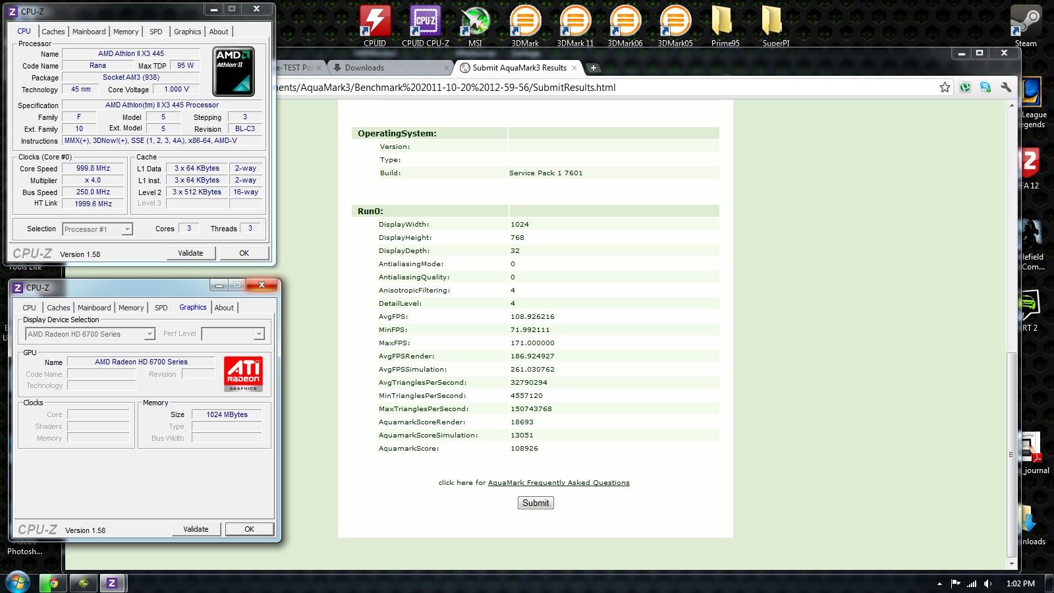Open Mainboard tab in lower CPU-Z window

[94, 308]
